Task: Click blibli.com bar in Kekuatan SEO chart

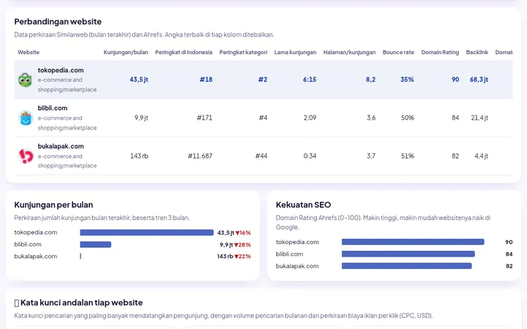Action: tap(408, 254)
